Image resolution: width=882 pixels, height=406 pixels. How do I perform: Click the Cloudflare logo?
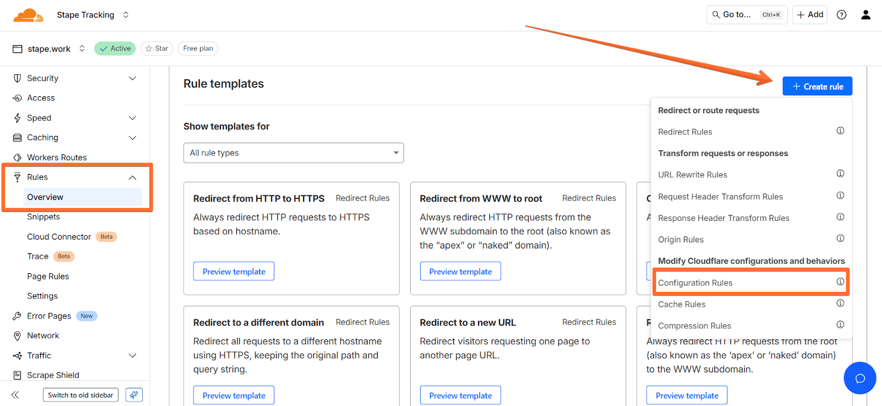coord(28,15)
